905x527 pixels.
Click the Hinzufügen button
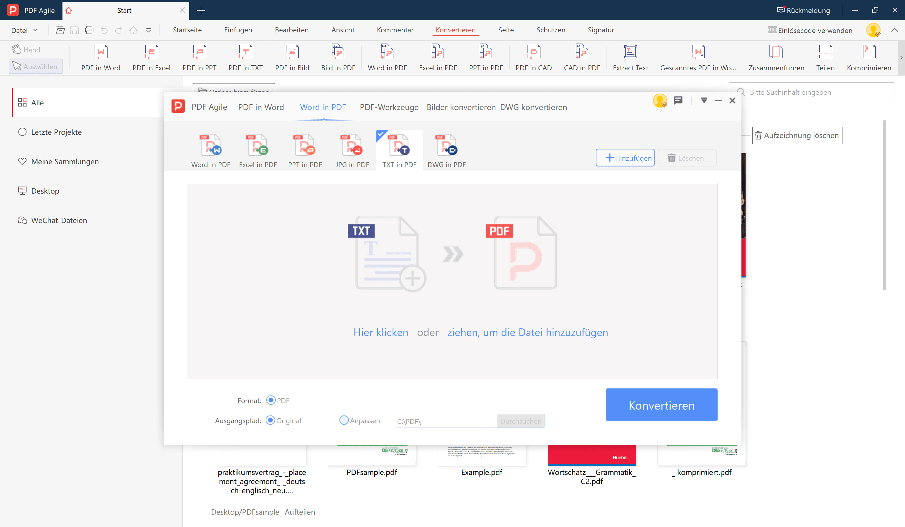625,158
